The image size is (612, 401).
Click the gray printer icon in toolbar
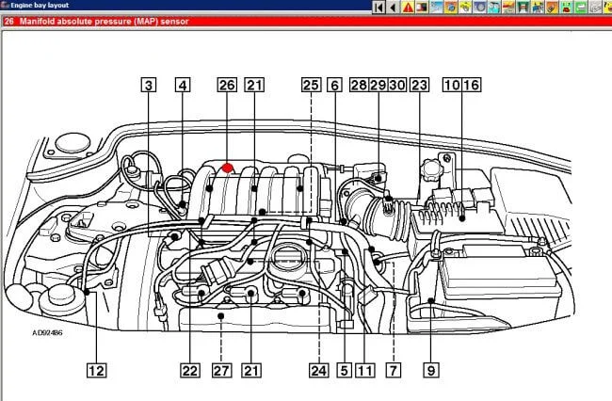(593, 8)
